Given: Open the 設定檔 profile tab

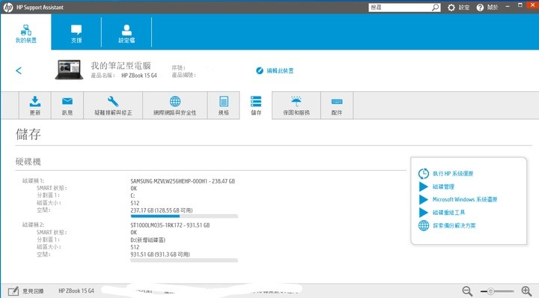Looking at the screenshot, I should [x=127, y=34].
